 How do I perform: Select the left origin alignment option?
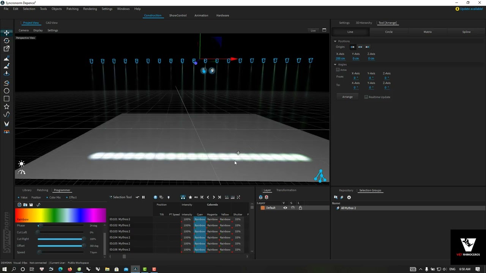353,47
